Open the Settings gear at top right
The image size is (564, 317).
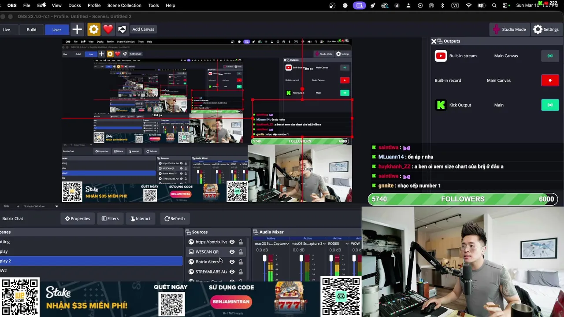538,29
